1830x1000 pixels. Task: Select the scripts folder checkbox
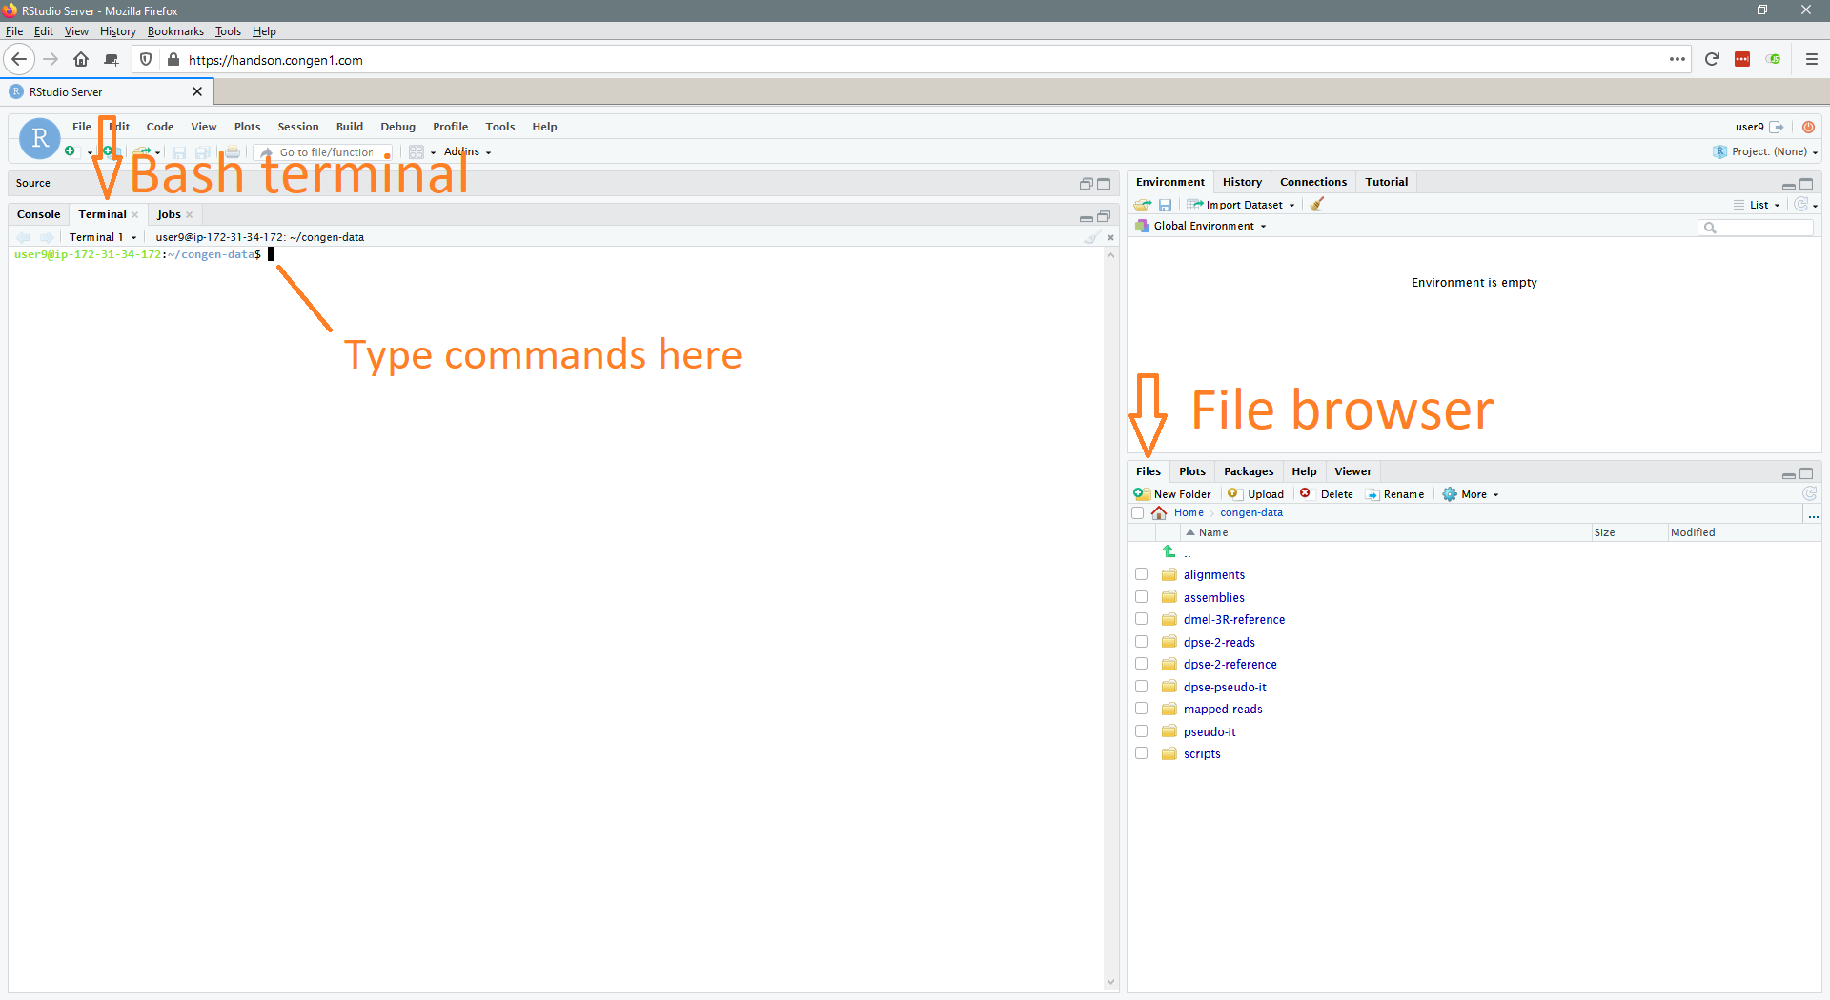coord(1141,753)
